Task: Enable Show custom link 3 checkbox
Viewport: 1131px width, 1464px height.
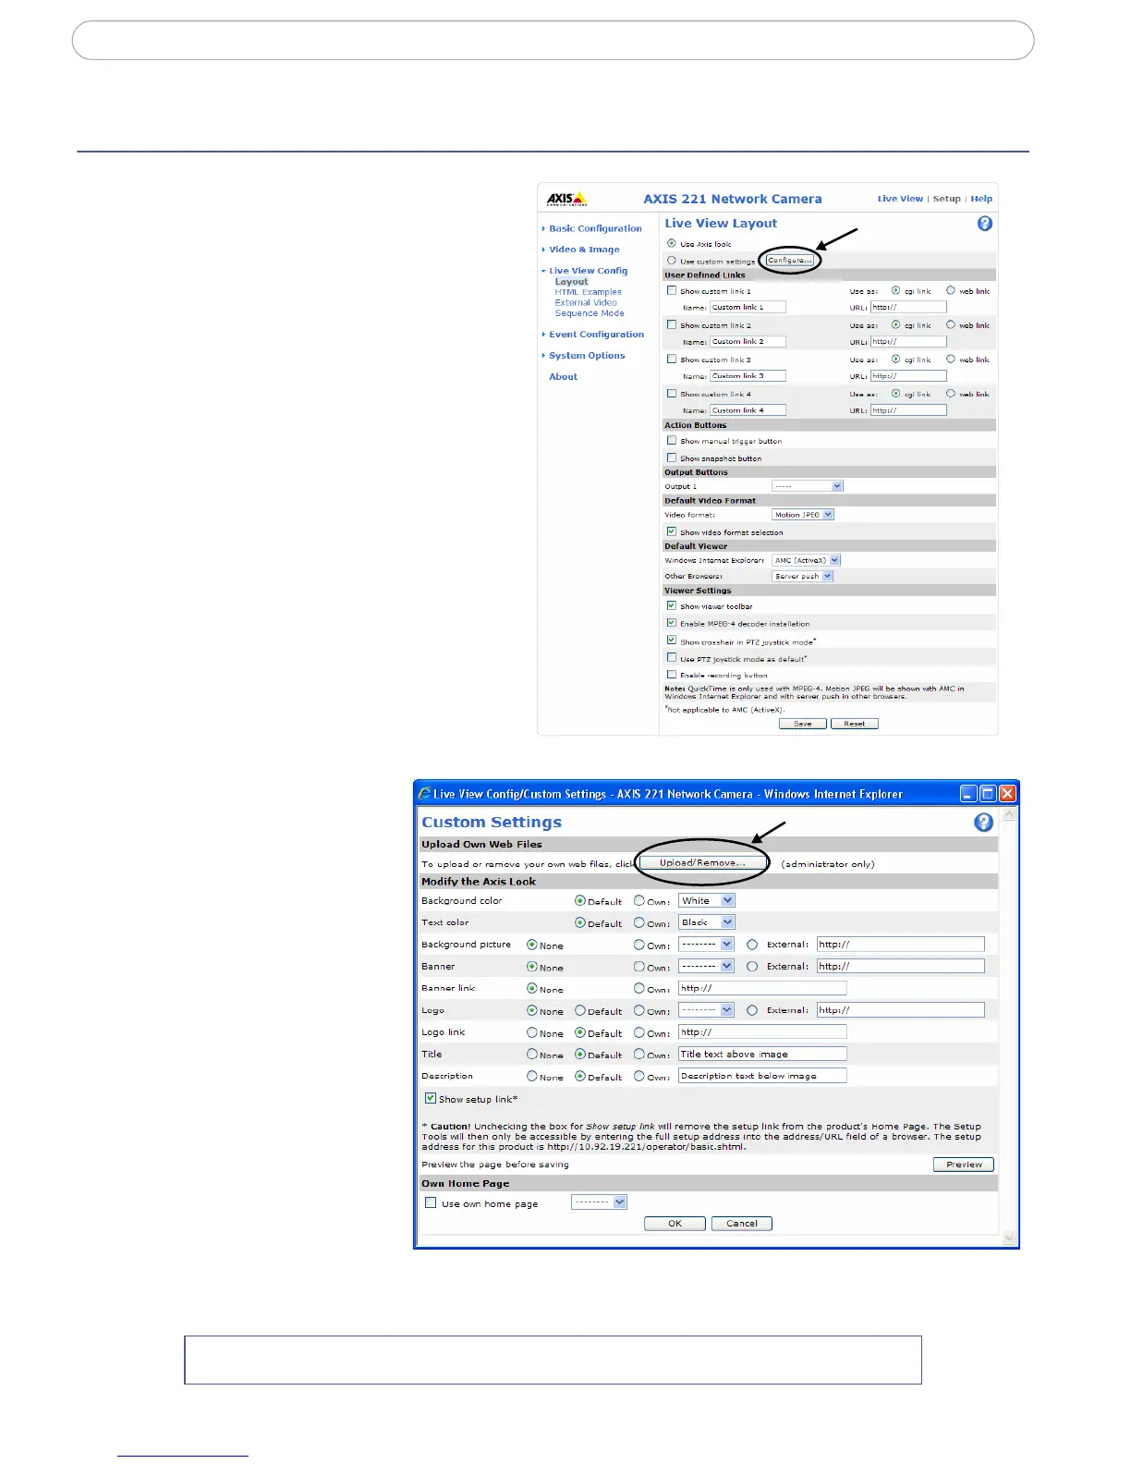Action: tap(672, 359)
